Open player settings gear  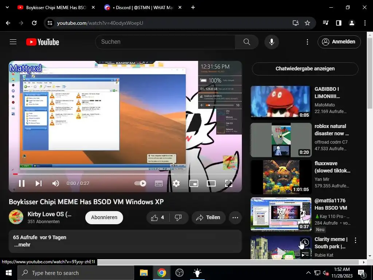tap(176, 183)
